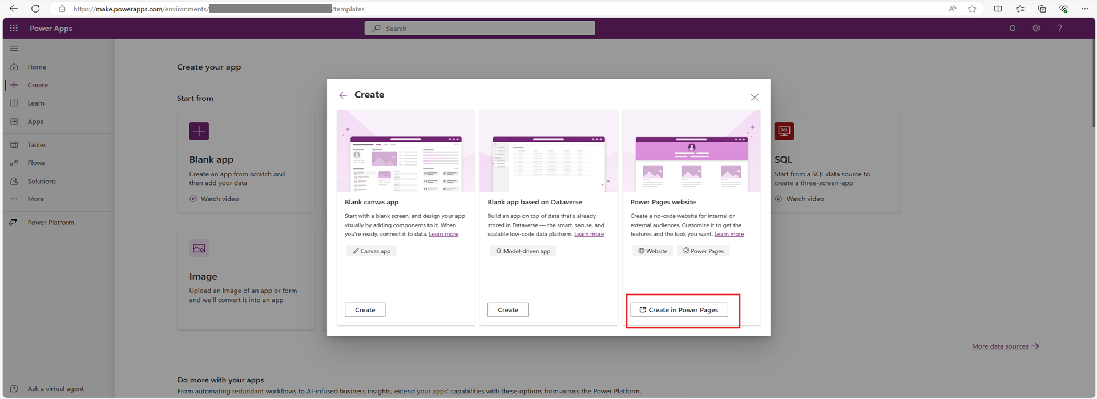The width and height of the screenshot is (1097, 399).
Task: Click Create in Power Pages button
Action: pyautogui.click(x=679, y=309)
